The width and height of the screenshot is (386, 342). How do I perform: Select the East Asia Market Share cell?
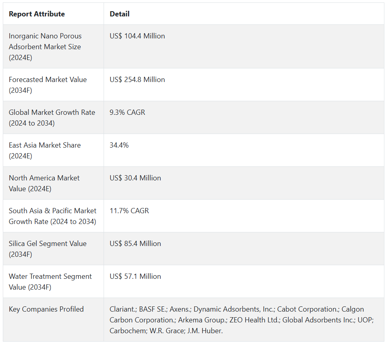pyautogui.click(x=45, y=150)
